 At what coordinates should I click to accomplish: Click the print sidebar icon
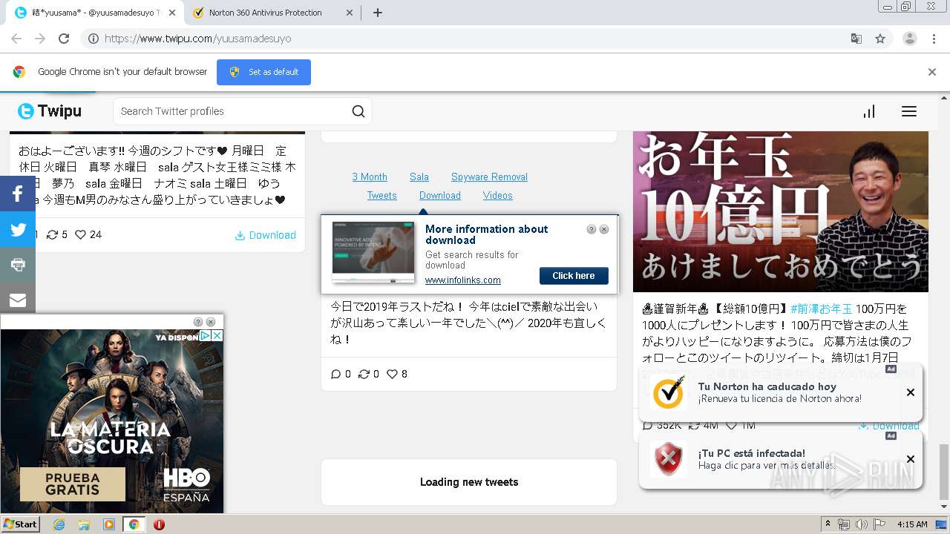pos(18,265)
